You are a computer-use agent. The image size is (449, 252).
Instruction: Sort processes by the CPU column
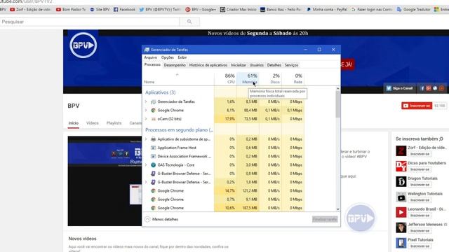click(225, 78)
